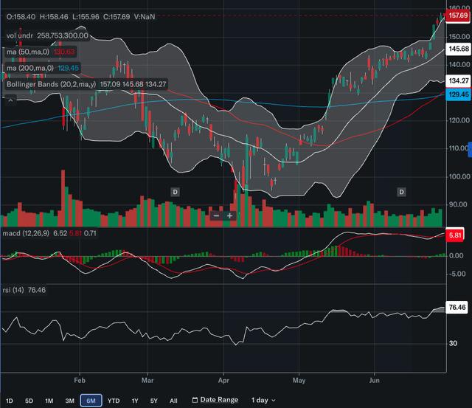Click the Apr label on time axis

pos(223,380)
